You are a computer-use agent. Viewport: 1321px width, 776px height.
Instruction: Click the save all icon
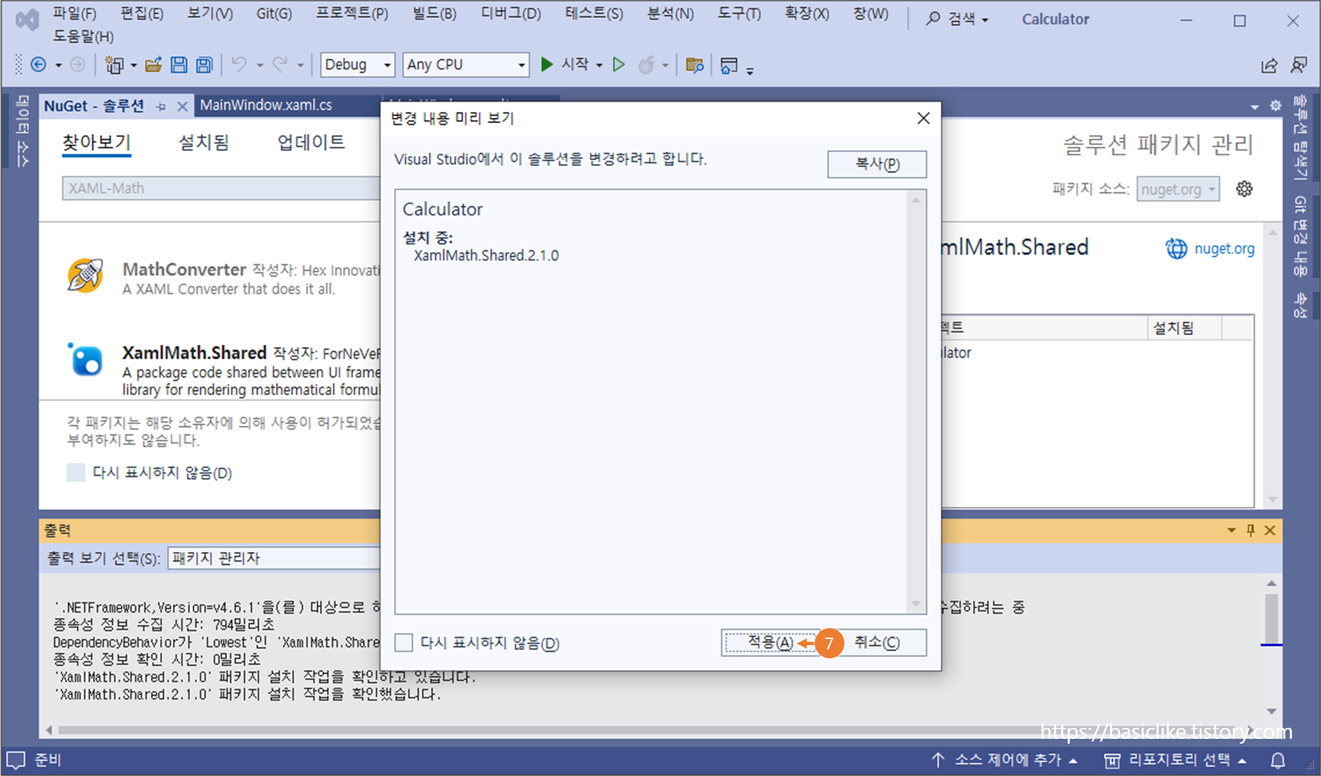click(205, 65)
